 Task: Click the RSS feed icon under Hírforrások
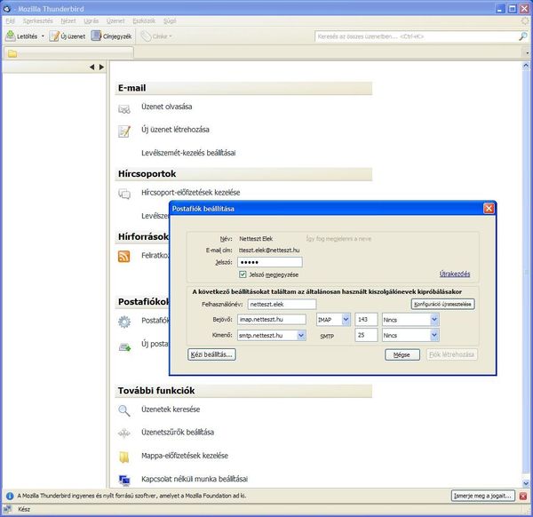124,256
